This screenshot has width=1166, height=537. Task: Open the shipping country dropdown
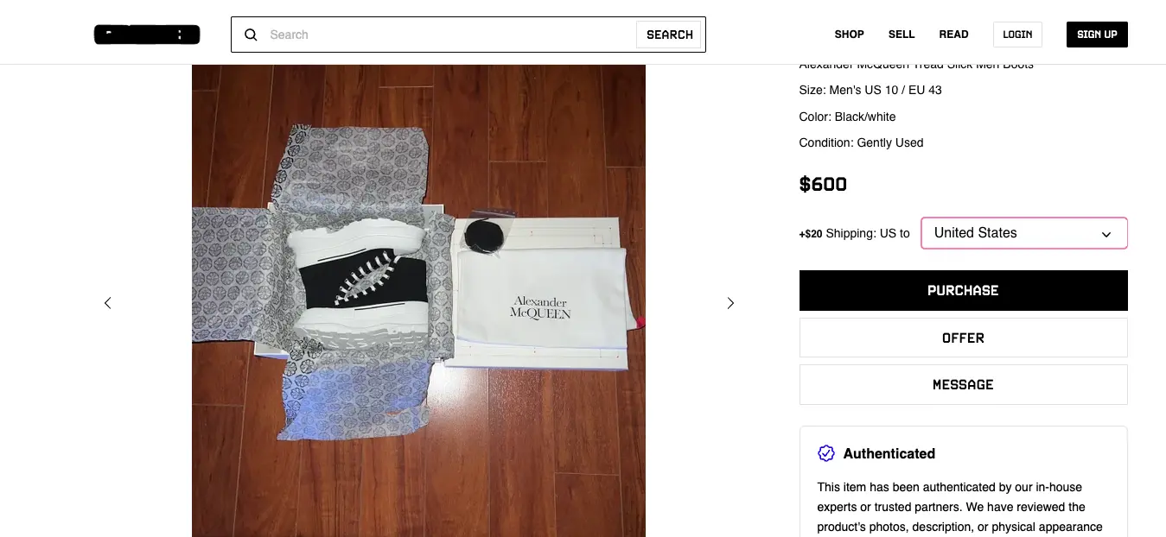(1023, 233)
